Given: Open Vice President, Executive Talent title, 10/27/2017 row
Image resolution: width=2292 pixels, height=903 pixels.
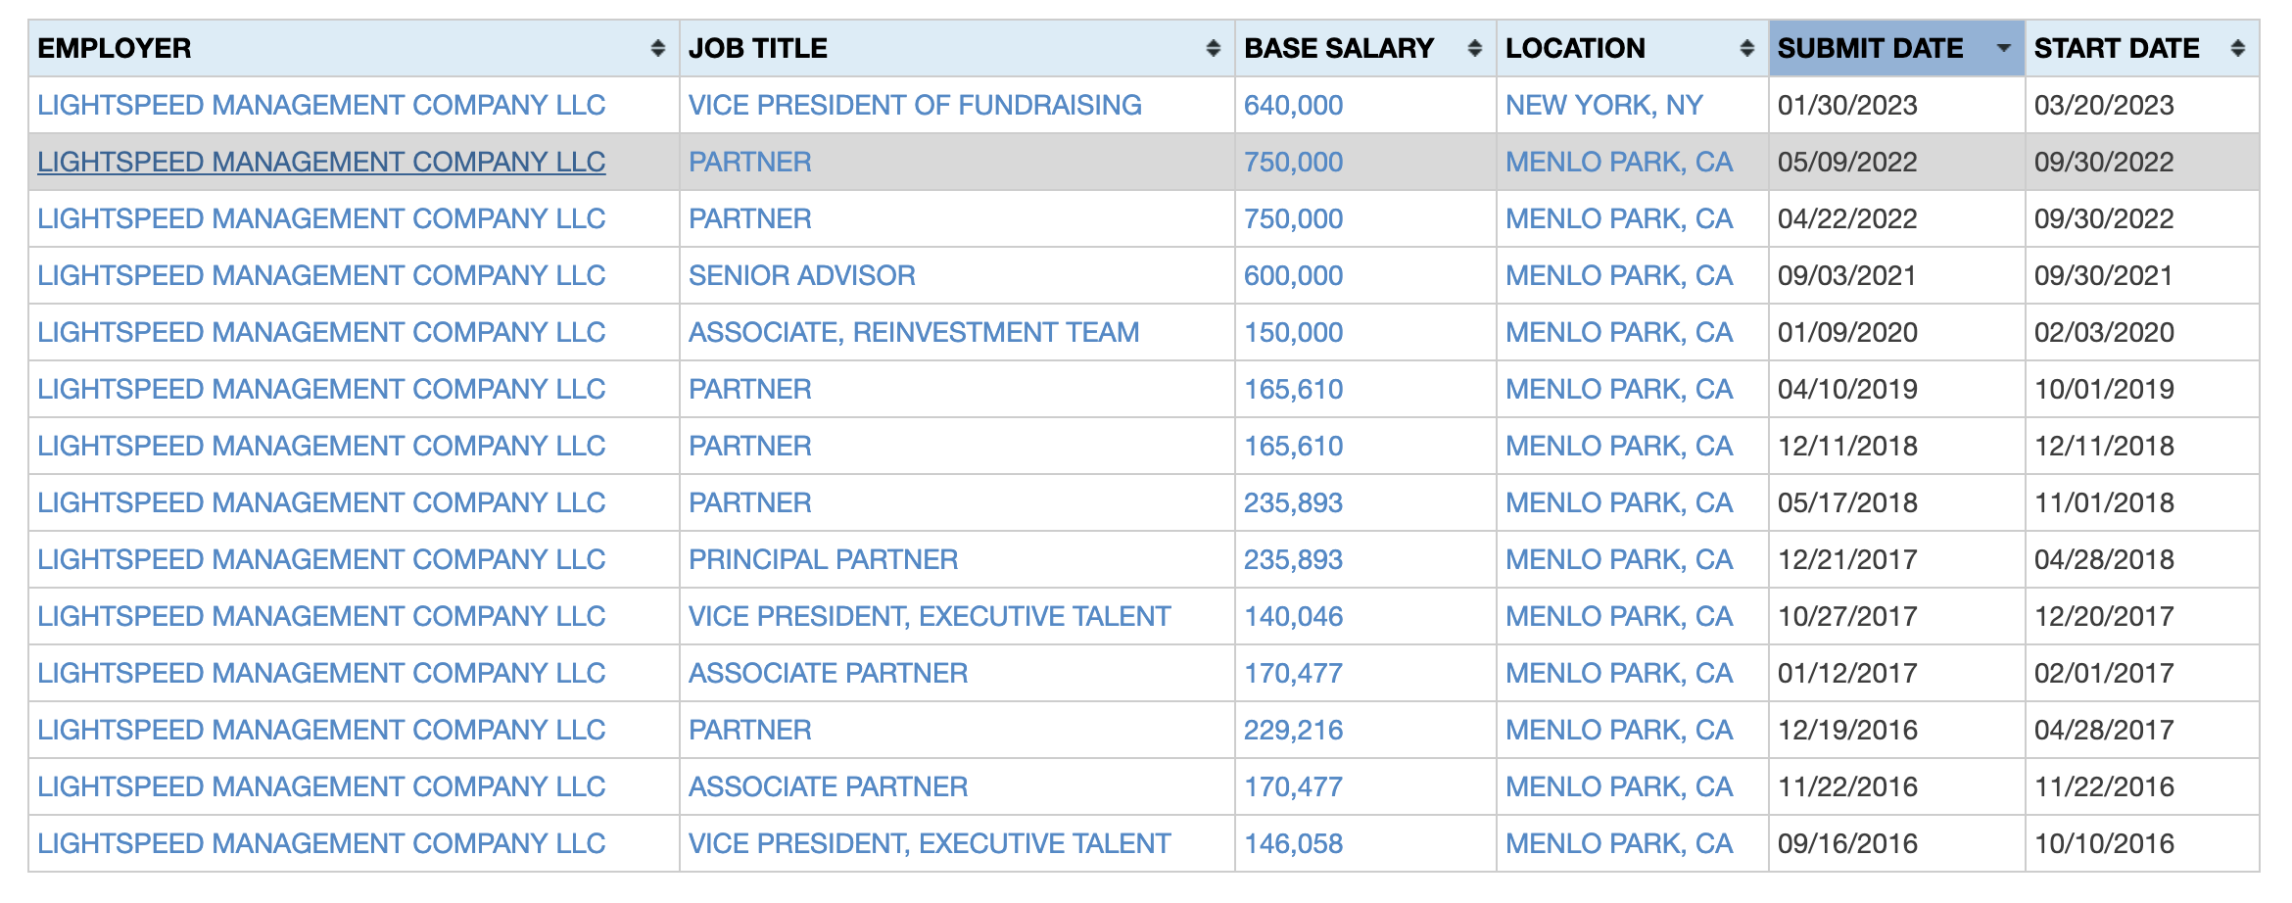Looking at the screenshot, I should pos(930,616).
